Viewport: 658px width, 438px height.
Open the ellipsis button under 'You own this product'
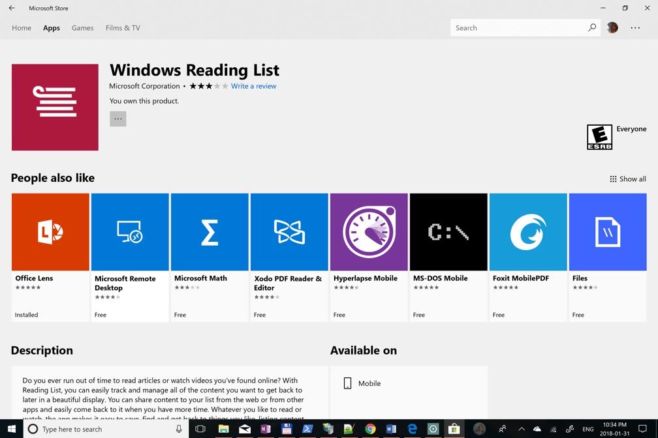(118, 119)
